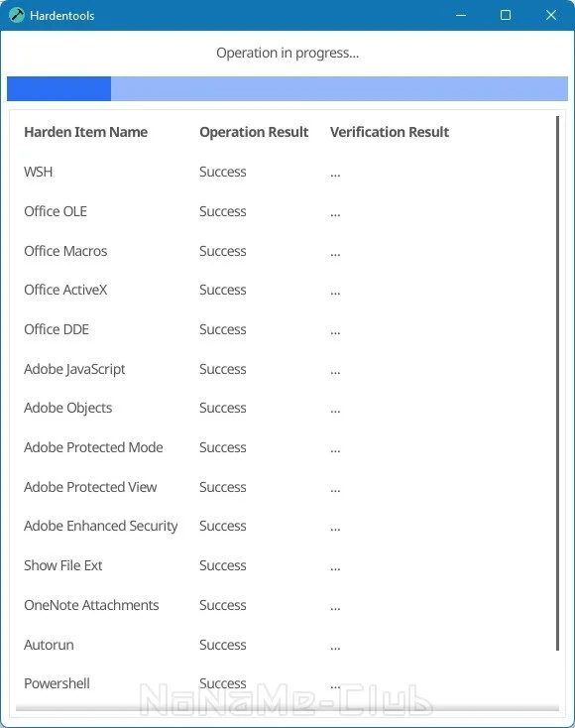Select the Adobe Protected Mode entry
The image size is (575, 728).
click(93, 447)
